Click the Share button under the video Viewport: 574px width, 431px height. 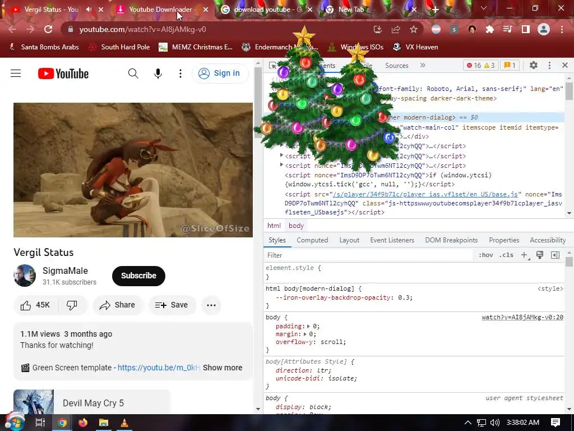tap(118, 305)
